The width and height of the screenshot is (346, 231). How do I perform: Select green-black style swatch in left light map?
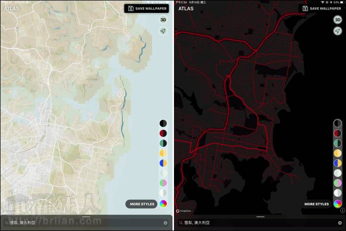tap(163, 143)
